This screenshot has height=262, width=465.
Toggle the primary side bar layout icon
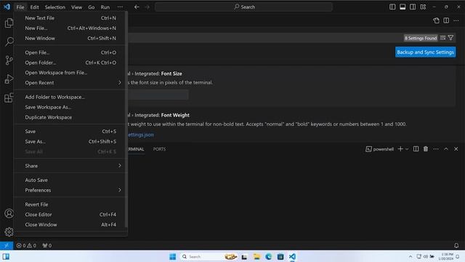click(392, 7)
